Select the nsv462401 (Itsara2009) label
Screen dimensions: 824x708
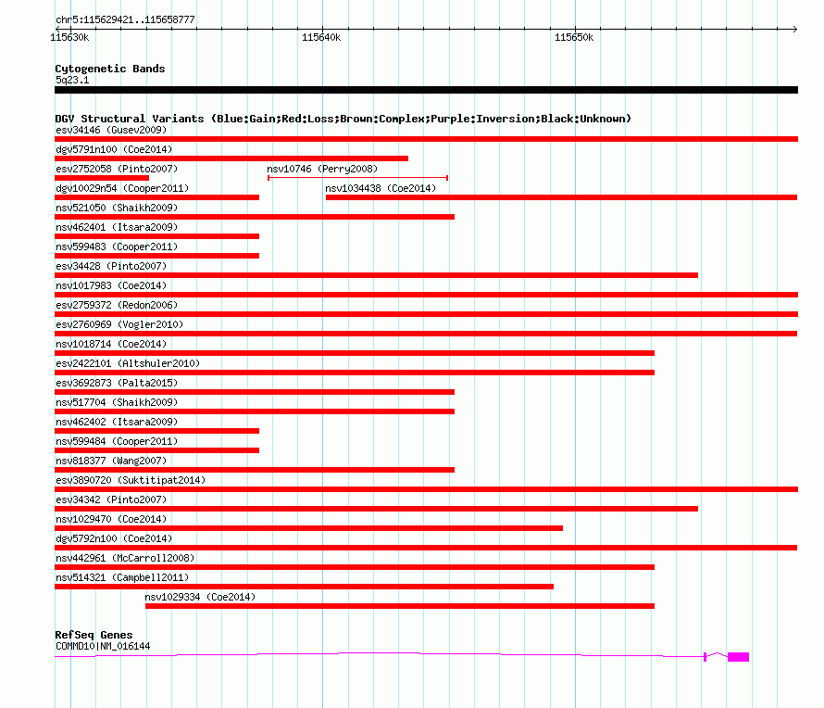pos(117,227)
